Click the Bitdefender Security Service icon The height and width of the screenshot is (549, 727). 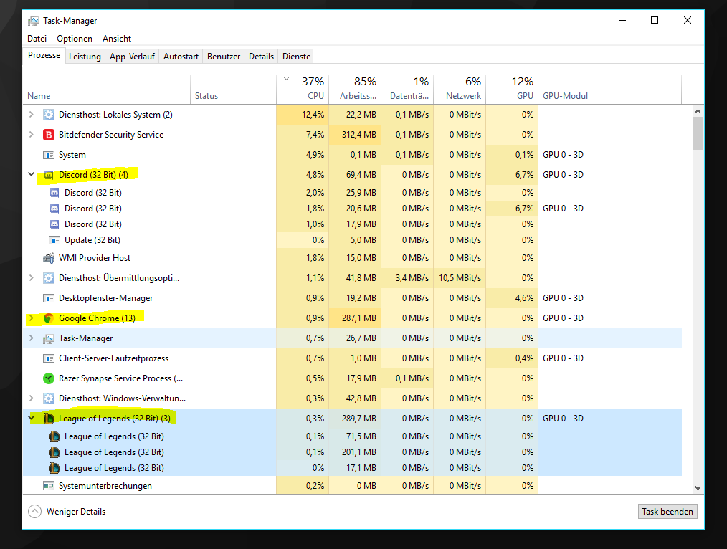coord(48,135)
